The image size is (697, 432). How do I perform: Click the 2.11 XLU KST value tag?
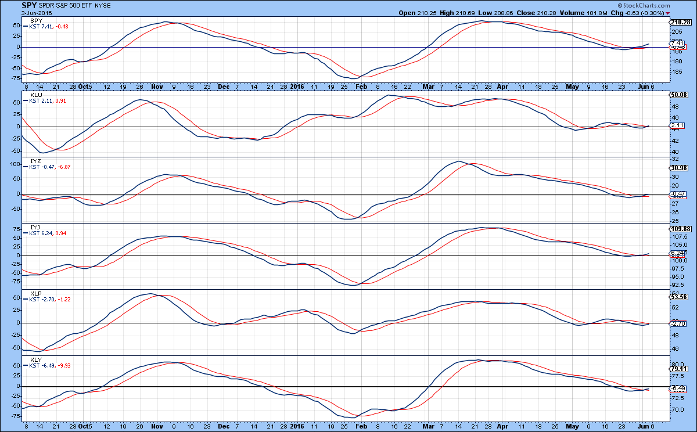(677, 125)
